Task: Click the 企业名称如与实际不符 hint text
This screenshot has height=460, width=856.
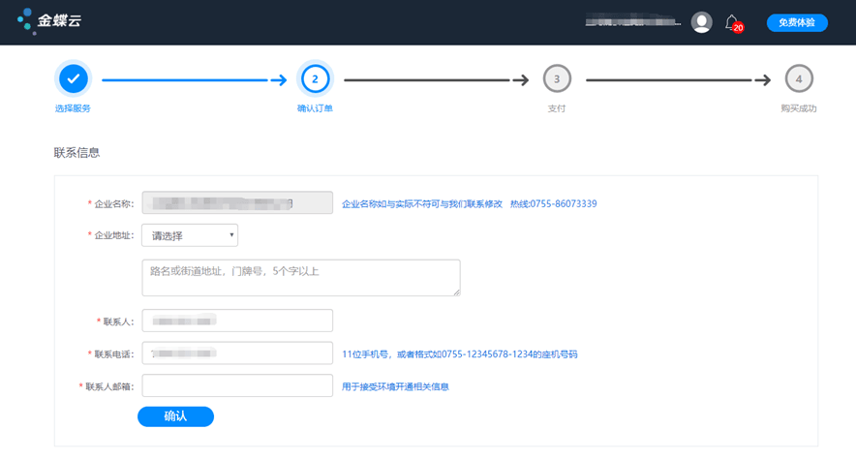Action: pos(422,203)
